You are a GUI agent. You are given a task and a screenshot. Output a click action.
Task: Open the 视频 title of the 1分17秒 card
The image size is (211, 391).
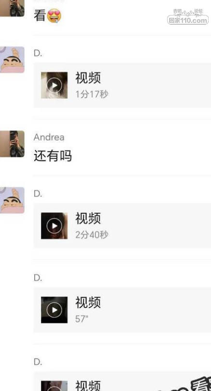(88, 78)
